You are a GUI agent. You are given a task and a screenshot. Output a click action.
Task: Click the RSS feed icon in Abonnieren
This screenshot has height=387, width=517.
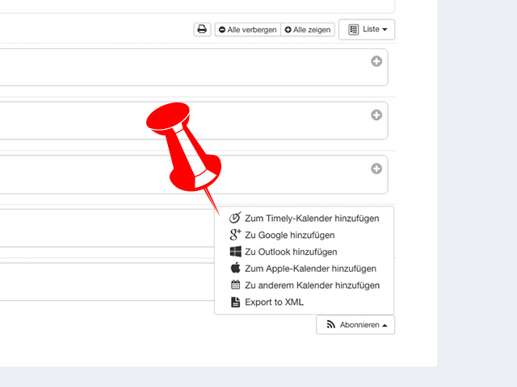click(x=330, y=324)
